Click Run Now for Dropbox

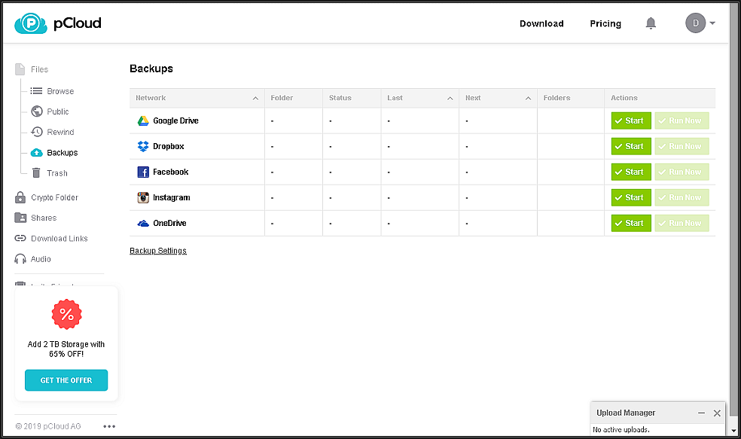tap(682, 146)
